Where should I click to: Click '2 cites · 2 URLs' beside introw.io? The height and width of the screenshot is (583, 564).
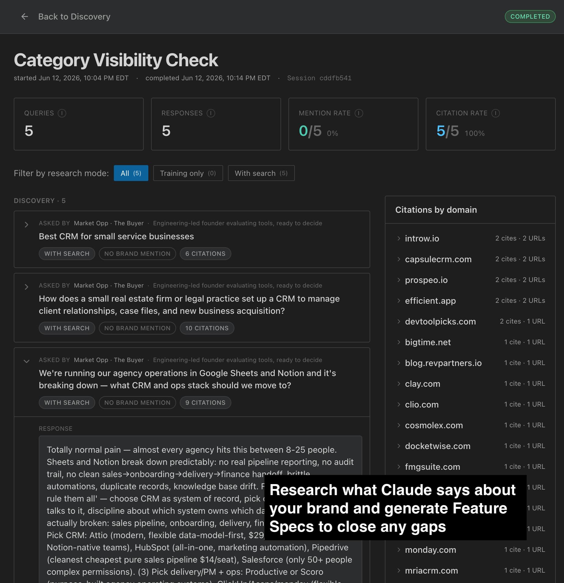click(520, 238)
